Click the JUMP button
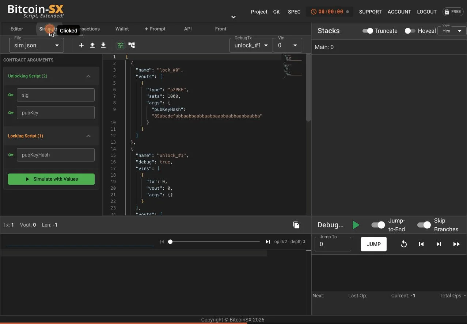467x324 pixels. (x=374, y=244)
